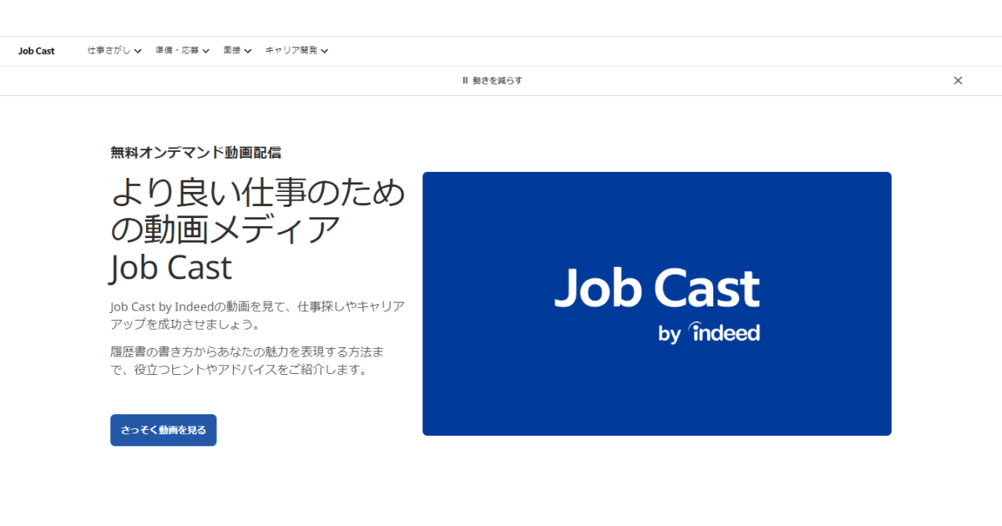Expand the chevron arrow beside キャリア開発

click(325, 51)
